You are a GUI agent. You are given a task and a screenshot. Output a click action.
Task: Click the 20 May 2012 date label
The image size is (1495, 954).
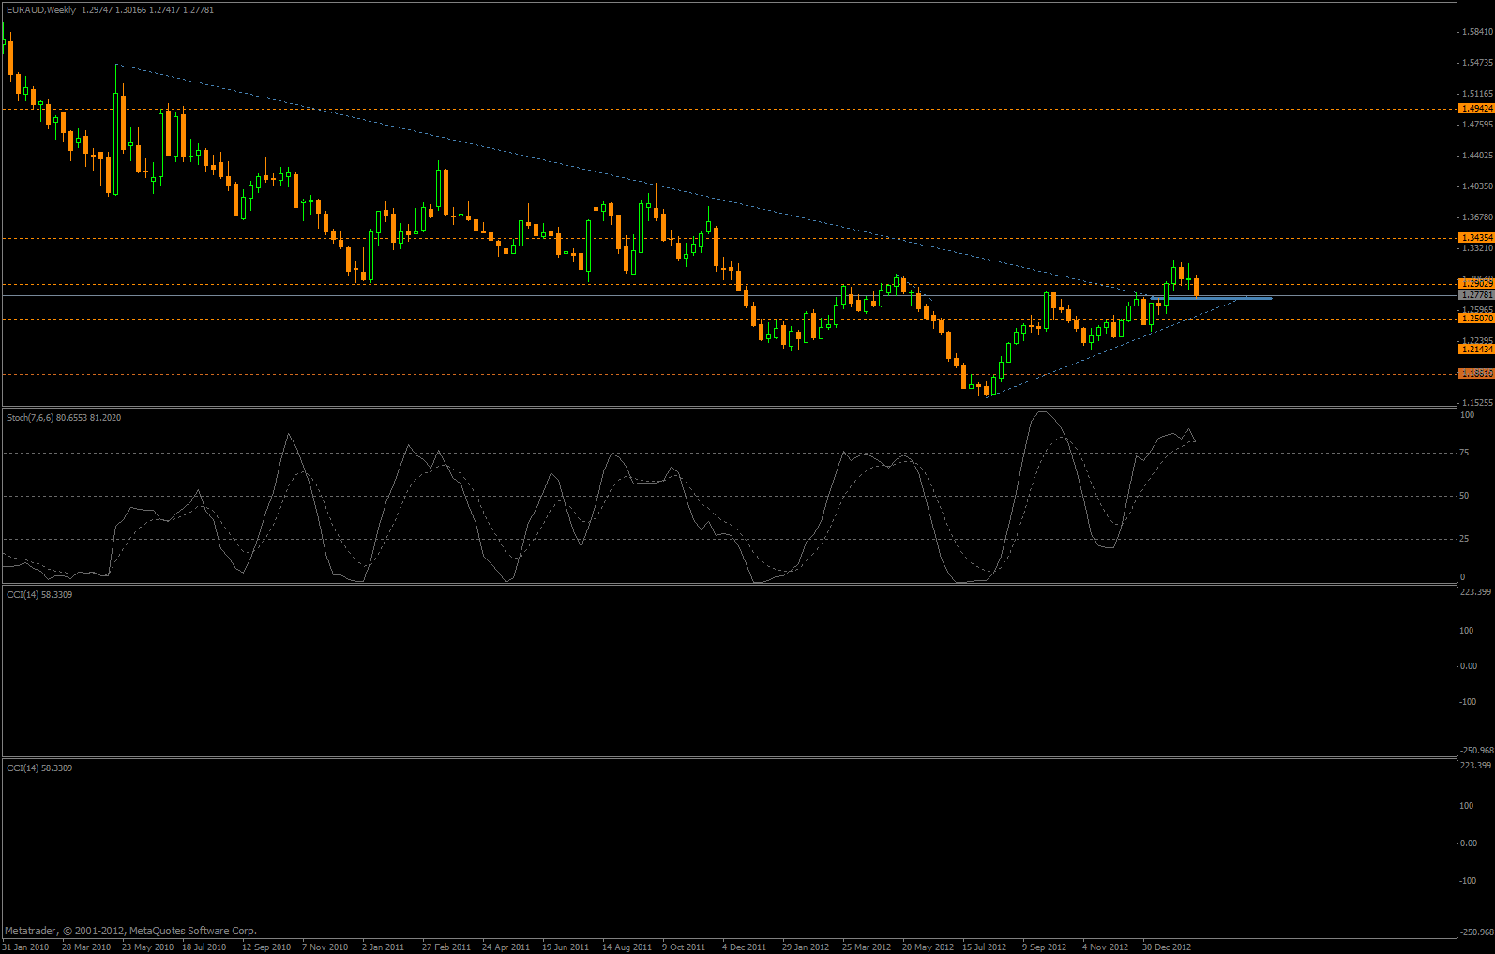pos(928,947)
